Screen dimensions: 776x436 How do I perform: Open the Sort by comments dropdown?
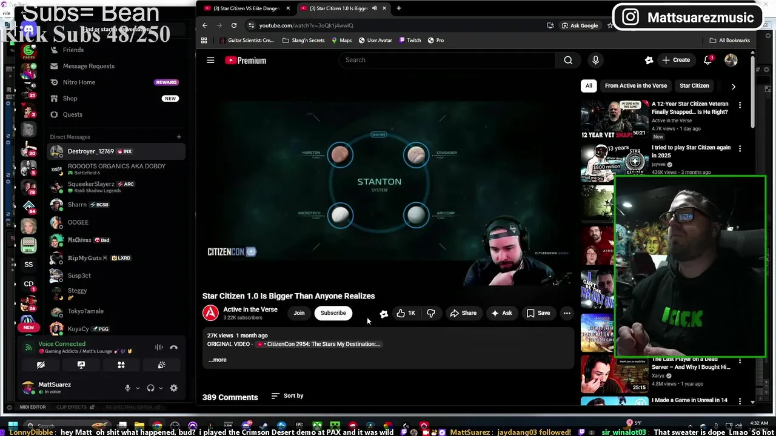(287, 396)
